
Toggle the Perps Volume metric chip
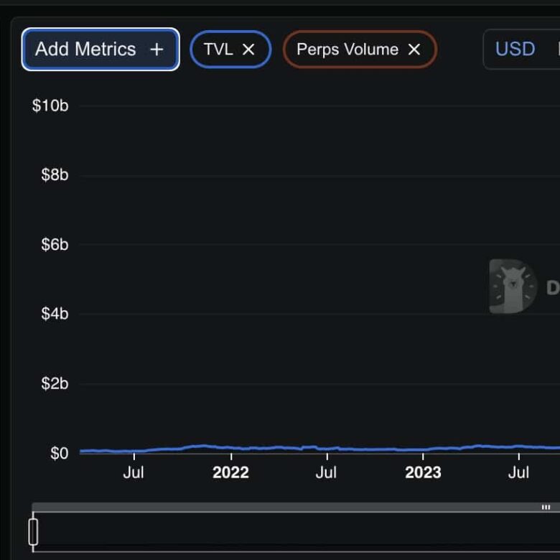coord(347,50)
